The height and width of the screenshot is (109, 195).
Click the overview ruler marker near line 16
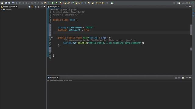pos(191,49)
